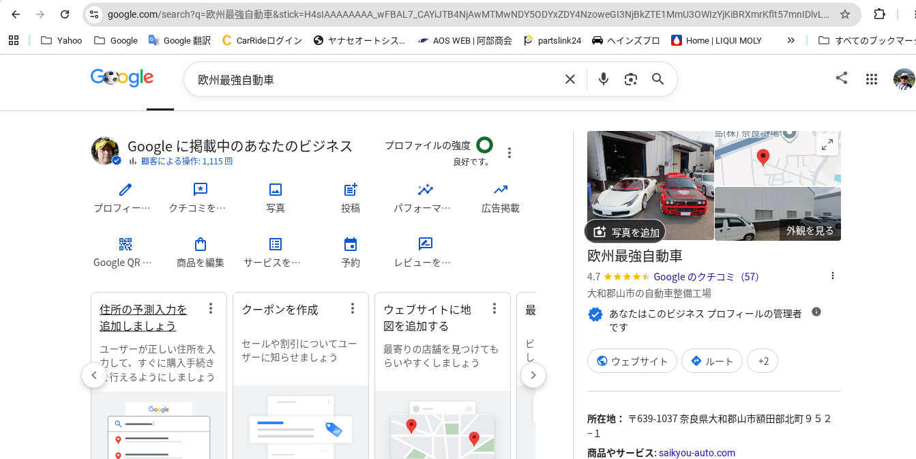Image resolution: width=916 pixels, height=459 pixels.
Task: Open business profile three-dot menu
Action: point(509,153)
